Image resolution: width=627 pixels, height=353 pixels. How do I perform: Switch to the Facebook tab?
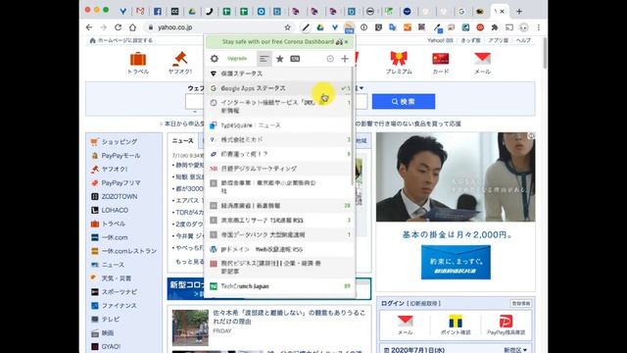[x=158, y=11]
